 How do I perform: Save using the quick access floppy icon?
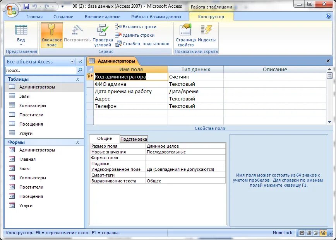pyautogui.click(x=26, y=7)
